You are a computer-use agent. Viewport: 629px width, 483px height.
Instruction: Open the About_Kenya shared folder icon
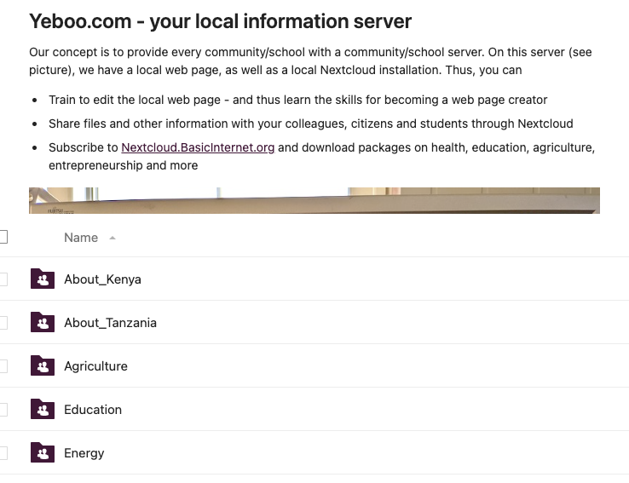43,279
